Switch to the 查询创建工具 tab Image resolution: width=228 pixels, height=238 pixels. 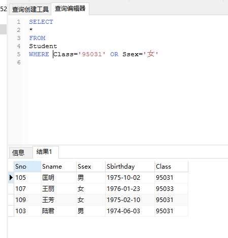coord(30,9)
